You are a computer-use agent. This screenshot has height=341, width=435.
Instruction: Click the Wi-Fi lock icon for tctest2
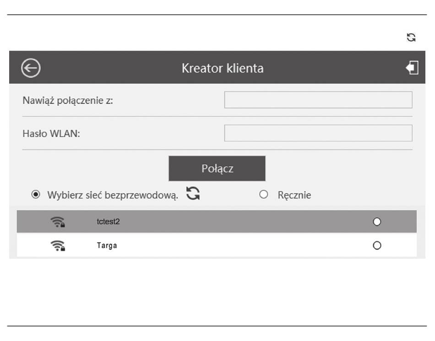click(58, 222)
